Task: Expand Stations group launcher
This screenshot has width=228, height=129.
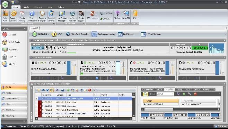Action: [x=129, y=24]
